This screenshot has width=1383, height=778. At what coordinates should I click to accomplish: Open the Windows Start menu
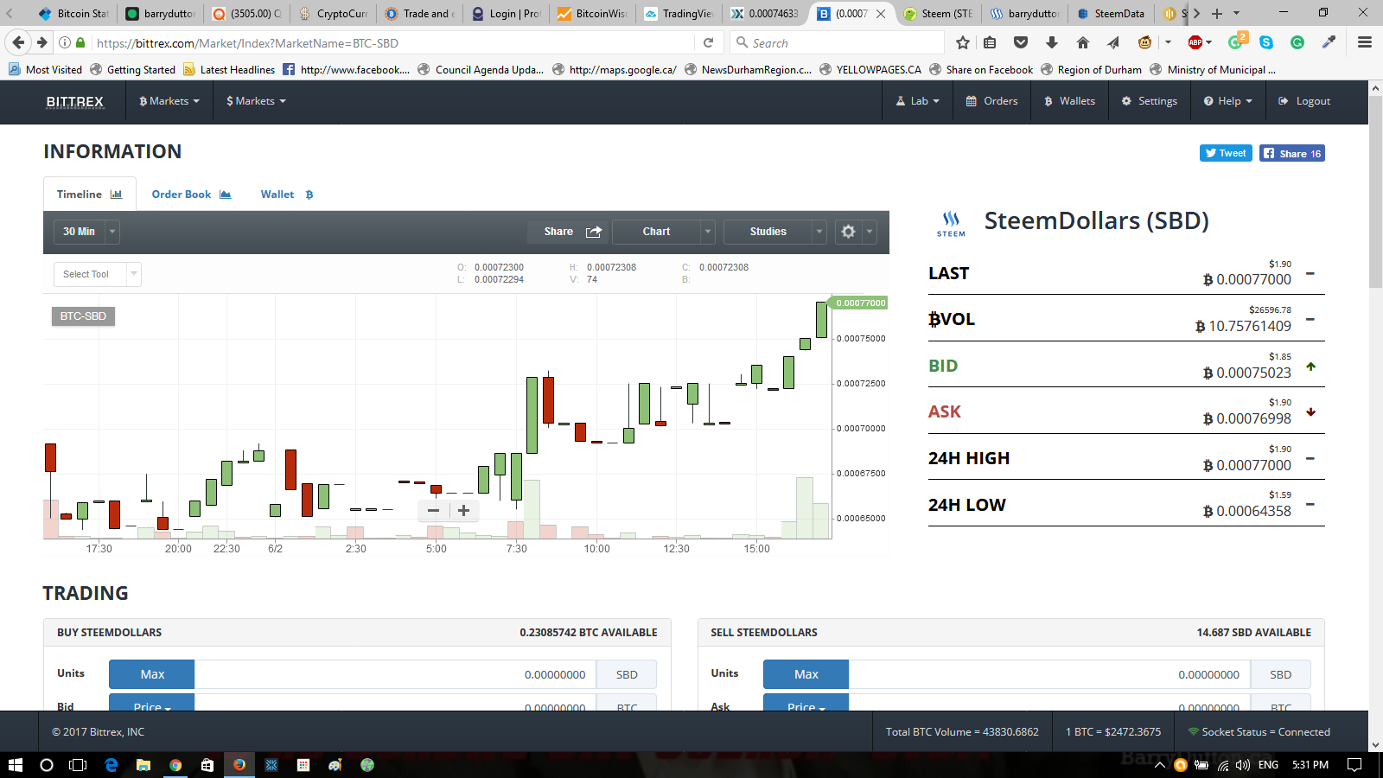pos(15,765)
